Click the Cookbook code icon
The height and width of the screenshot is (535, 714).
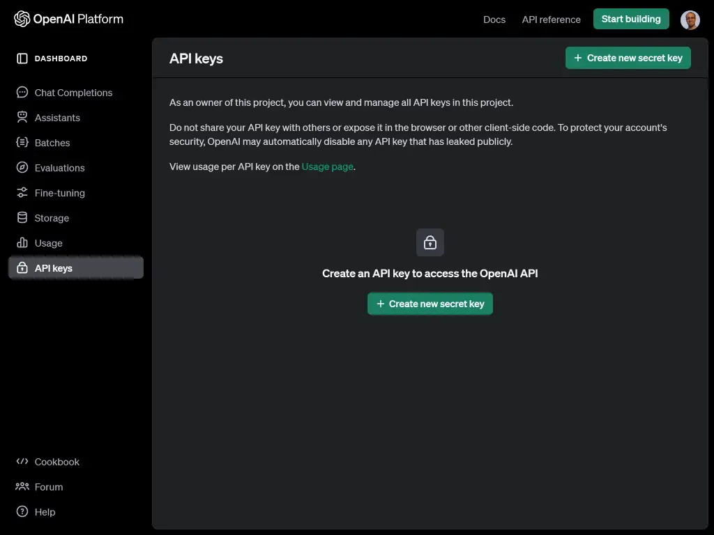point(22,461)
